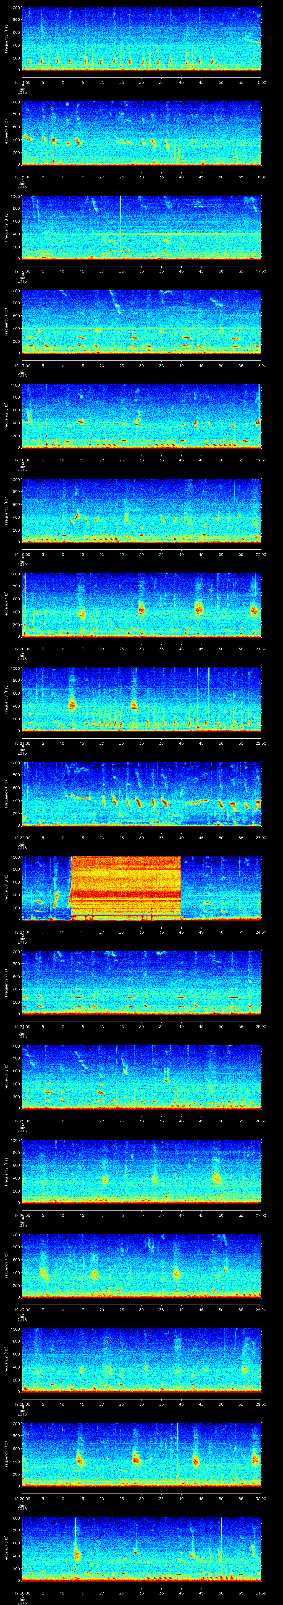Click the 45-second tick label under 19:29:00 panel
The width and height of the screenshot is (283, 1605).
click(201, 1498)
